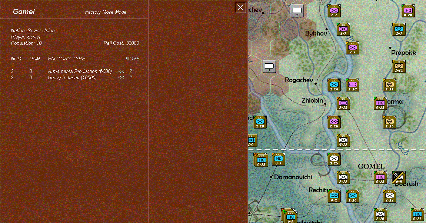Select the blue 0-1 counter near Rechitsa
Image resolution: width=426 pixels, height=223 pixels.
coord(334,196)
